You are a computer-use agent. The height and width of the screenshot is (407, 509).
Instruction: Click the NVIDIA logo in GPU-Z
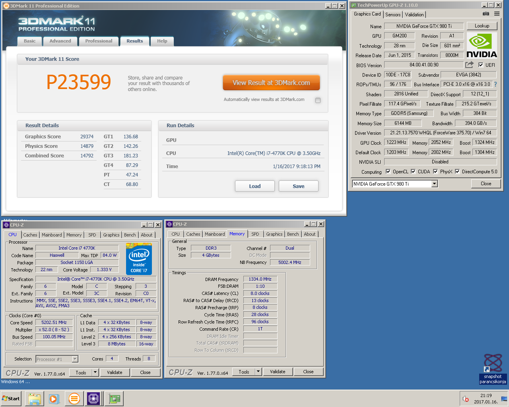click(x=482, y=46)
